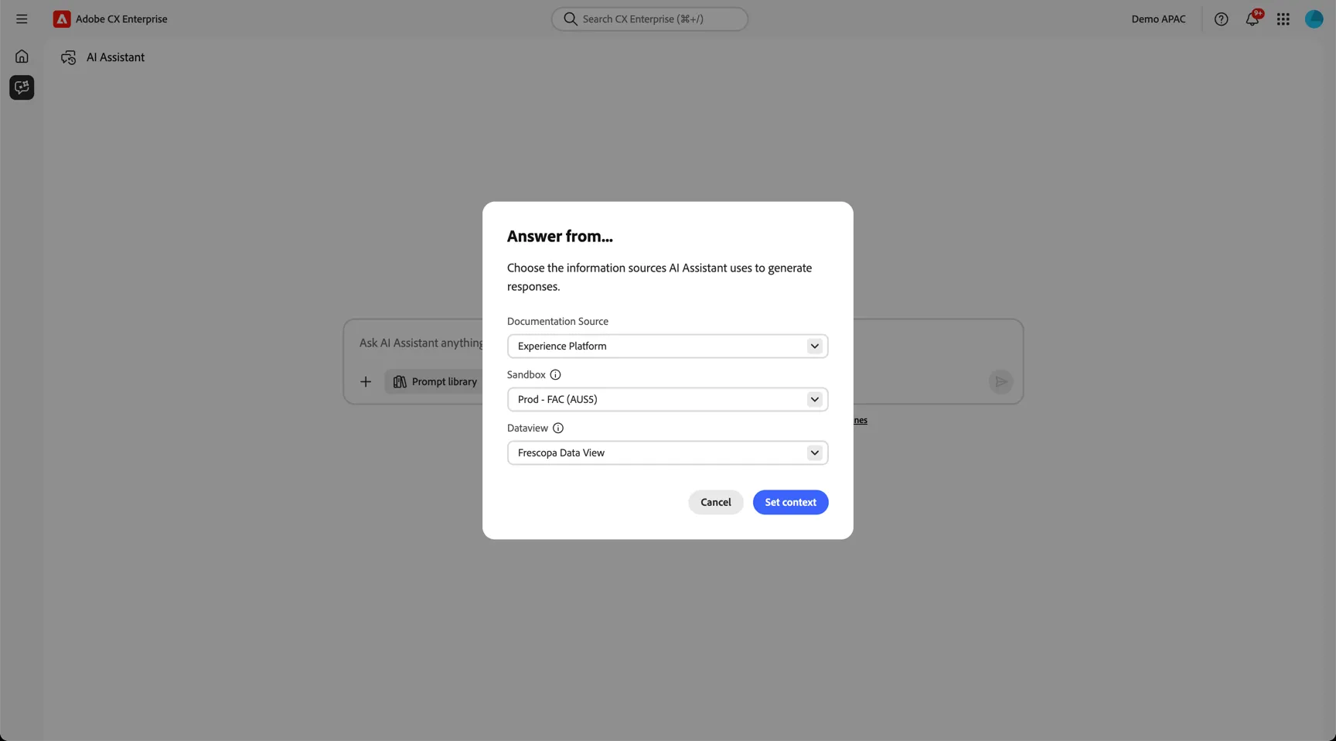Click the Set context button
The width and height of the screenshot is (1336, 741).
(790, 502)
